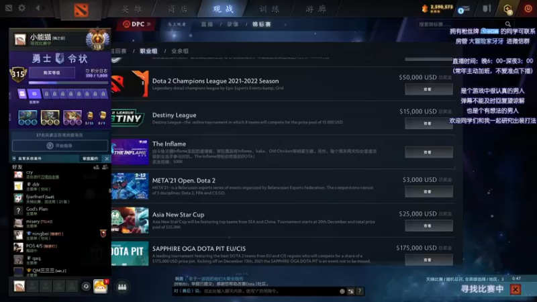The height and width of the screenshot is (302, 537).
Task: Click the shards currency balance 2,590,575
Action: pyautogui.click(x=438, y=8)
